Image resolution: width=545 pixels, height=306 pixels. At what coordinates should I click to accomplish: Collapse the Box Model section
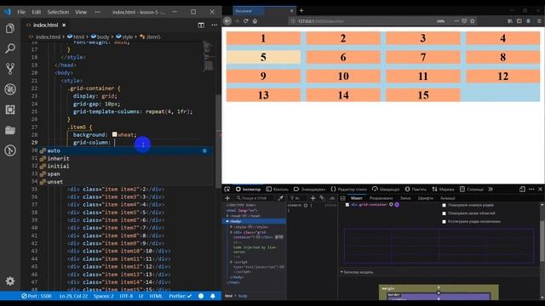pos(341,272)
